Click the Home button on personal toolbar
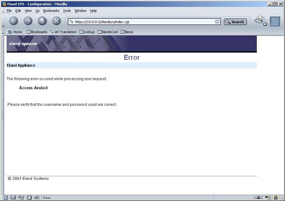Screen dimensions: 285x201 tap(15, 32)
